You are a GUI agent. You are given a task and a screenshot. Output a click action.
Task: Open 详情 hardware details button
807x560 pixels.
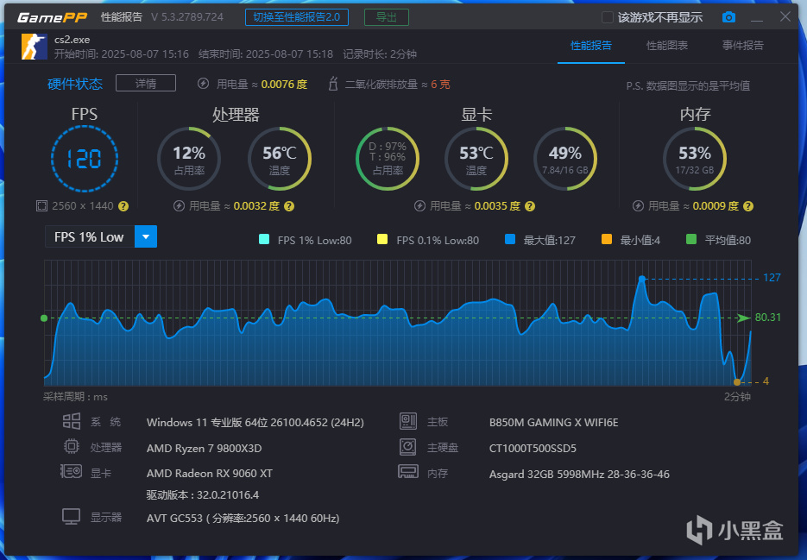pos(146,84)
